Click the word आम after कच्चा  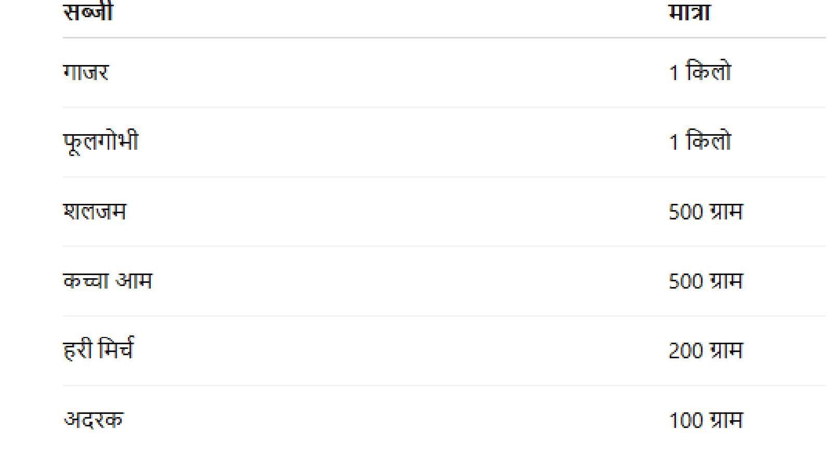(x=134, y=281)
